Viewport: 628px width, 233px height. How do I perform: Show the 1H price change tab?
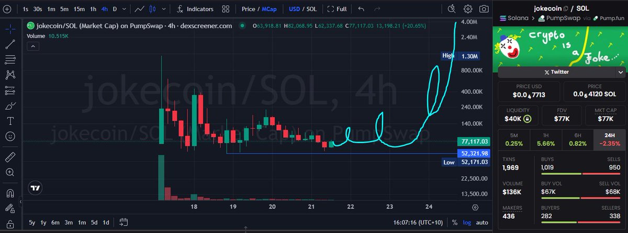tap(546, 139)
